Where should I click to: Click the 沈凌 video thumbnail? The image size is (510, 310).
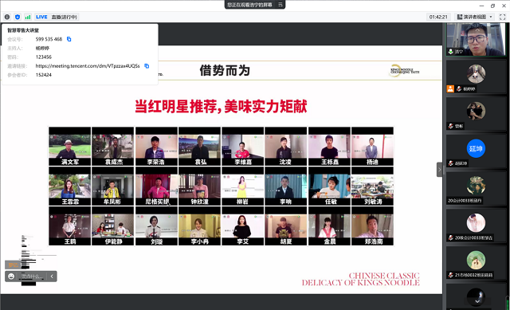click(x=286, y=147)
